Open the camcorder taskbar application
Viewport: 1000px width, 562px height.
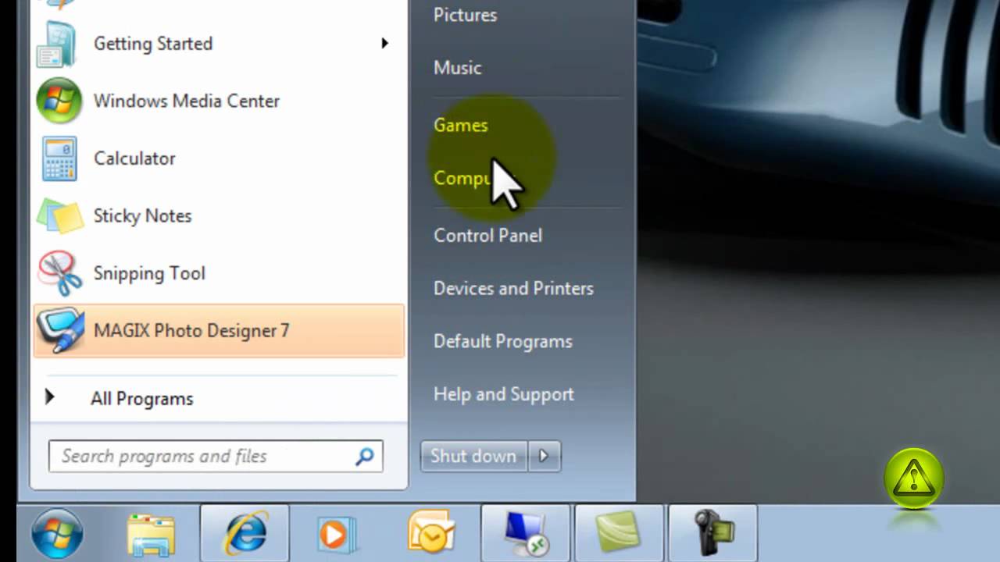713,533
